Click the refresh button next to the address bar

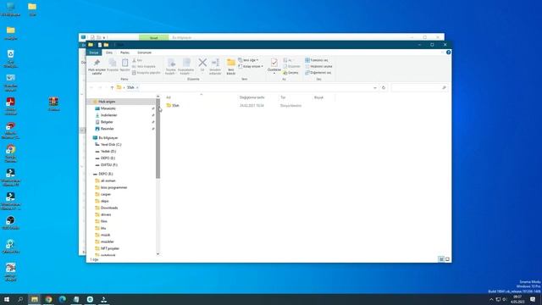384,88
